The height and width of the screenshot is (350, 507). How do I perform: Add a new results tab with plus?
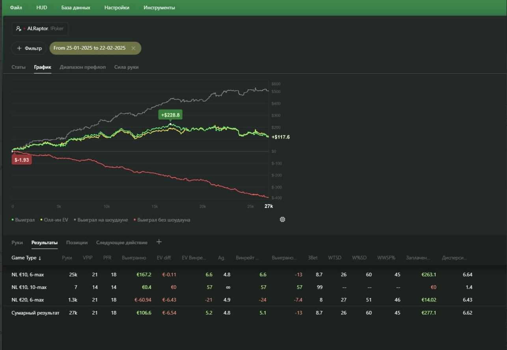159,242
